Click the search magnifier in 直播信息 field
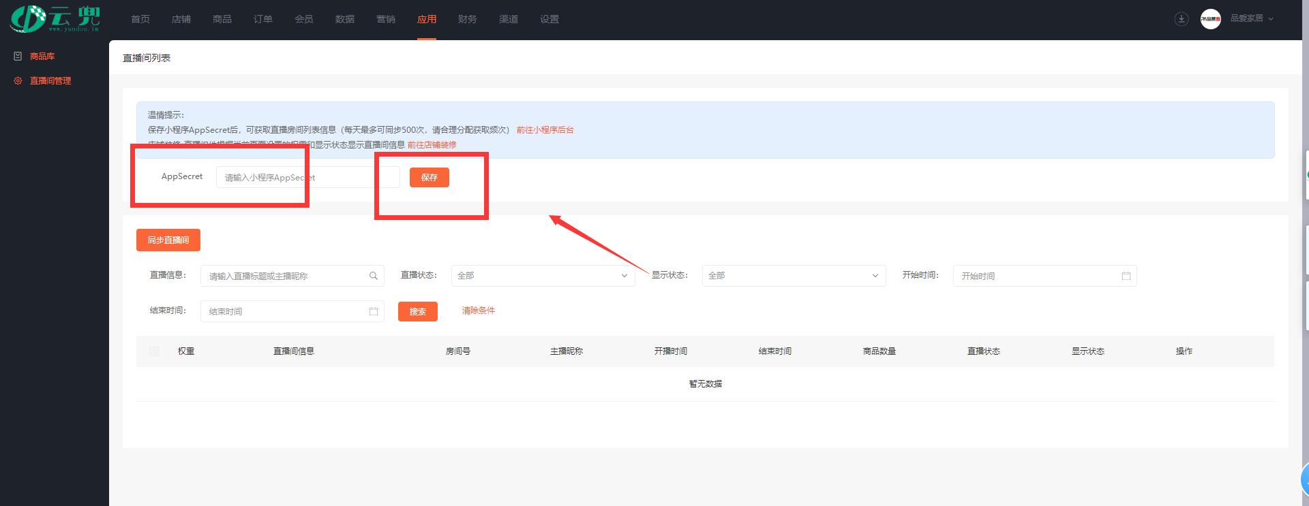The image size is (1309, 506). [374, 276]
